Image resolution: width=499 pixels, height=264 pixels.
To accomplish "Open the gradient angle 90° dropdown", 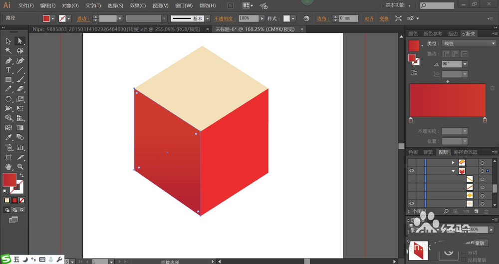I will [465, 64].
